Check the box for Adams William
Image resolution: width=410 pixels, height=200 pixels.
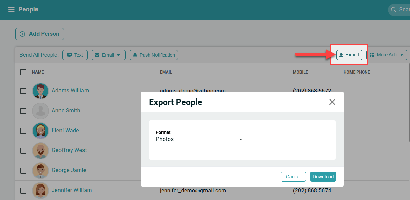(23, 91)
